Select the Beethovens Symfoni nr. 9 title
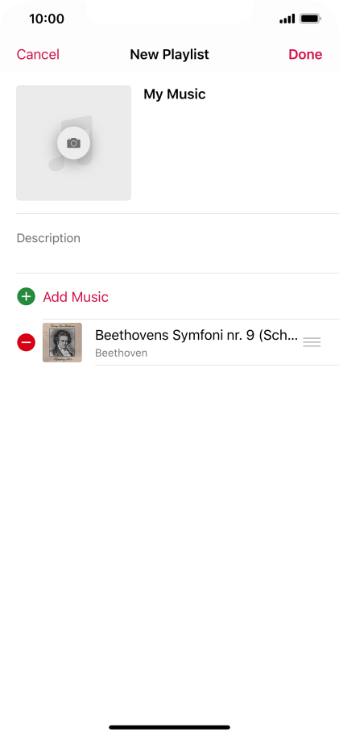339x736 pixels. (196, 335)
